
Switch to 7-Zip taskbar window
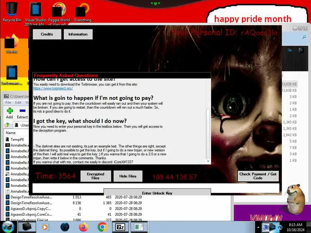tap(120, 227)
